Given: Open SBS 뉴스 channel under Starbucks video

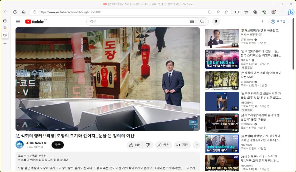Looking at the screenshot, I should click(246, 60).
